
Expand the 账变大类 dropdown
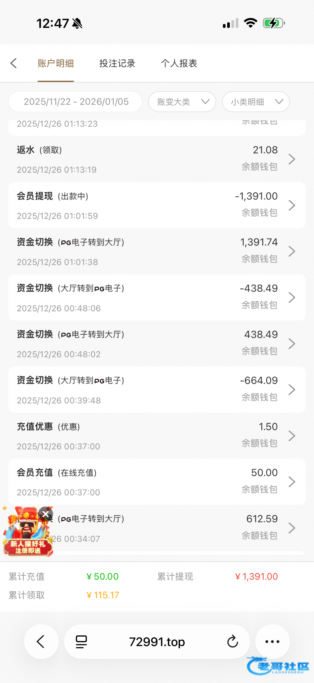[182, 102]
